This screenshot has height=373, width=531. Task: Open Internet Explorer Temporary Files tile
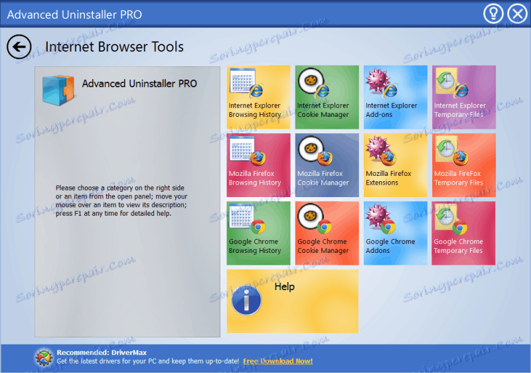[x=463, y=97]
